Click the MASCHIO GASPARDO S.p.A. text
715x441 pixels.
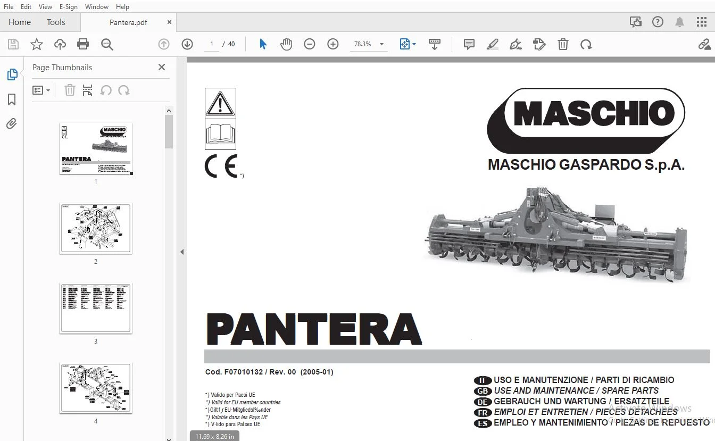point(586,165)
